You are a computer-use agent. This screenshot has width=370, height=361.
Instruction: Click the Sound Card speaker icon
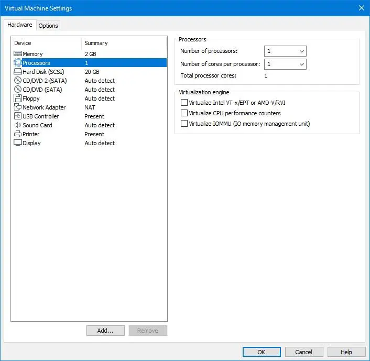[18, 125]
